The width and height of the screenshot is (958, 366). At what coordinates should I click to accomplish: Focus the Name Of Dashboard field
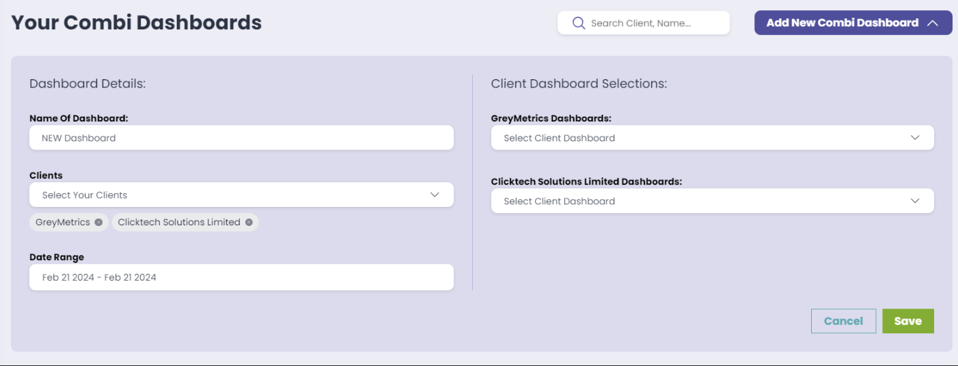point(241,137)
